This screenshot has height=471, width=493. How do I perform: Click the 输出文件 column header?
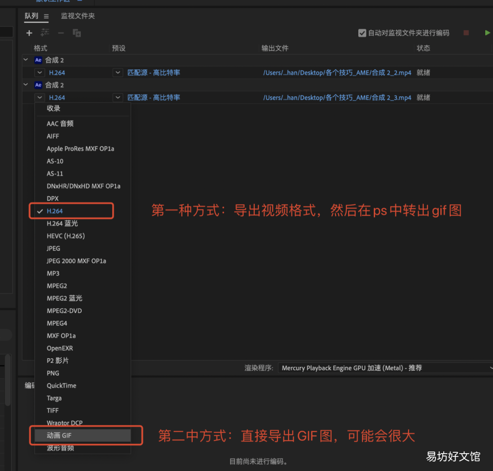[x=275, y=48]
